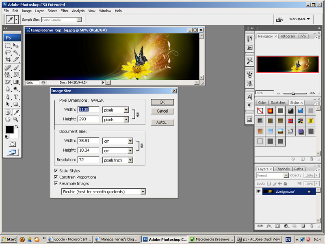Select the Eraser tool
The width and height of the screenshot is (325, 244).
pos(8,82)
